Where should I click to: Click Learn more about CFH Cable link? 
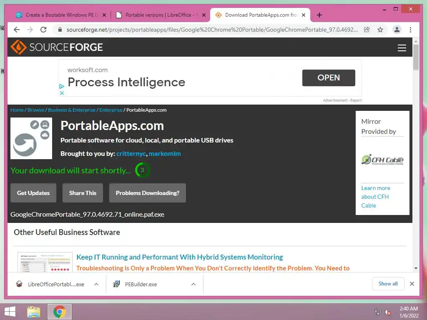376,197
